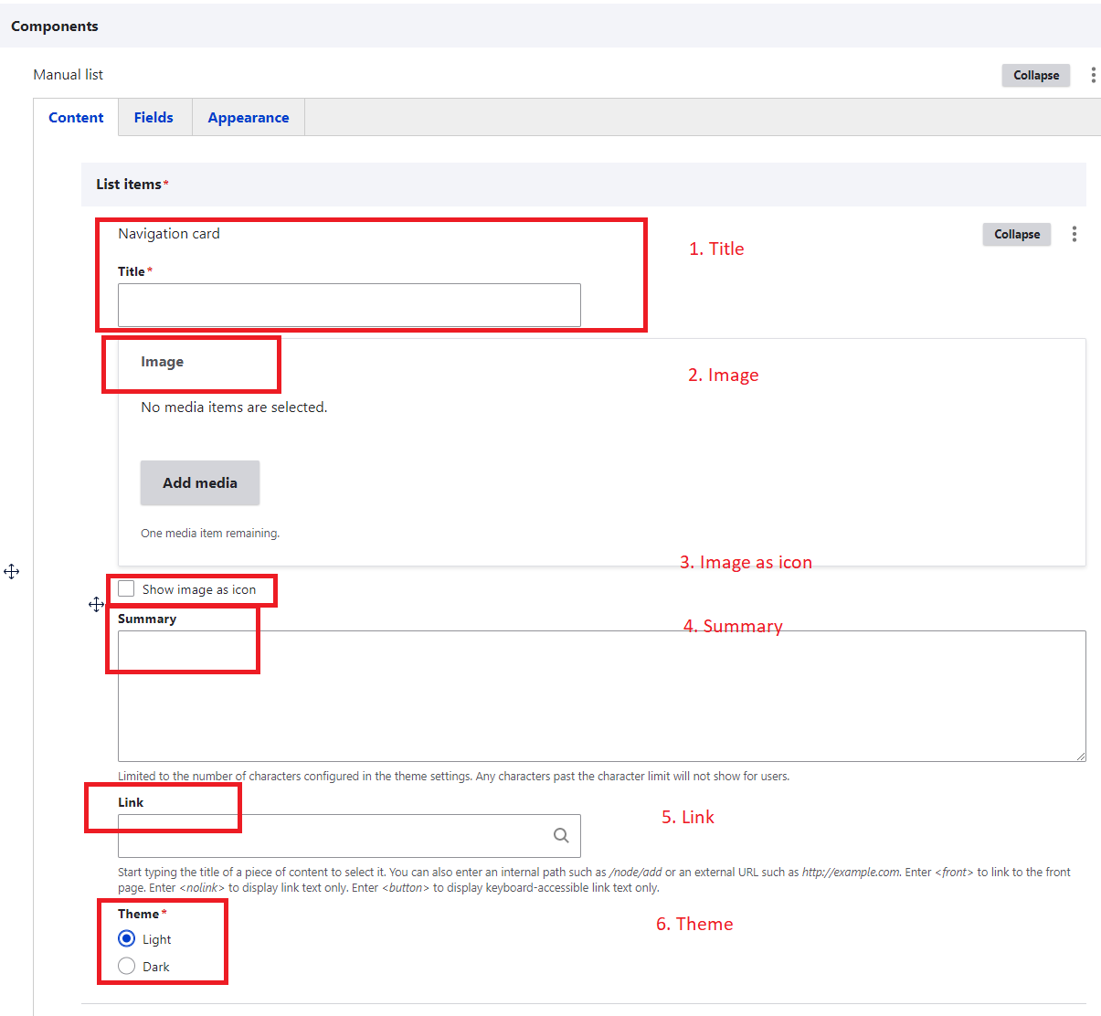Collapse the Navigation card item

click(x=1016, y=234)
